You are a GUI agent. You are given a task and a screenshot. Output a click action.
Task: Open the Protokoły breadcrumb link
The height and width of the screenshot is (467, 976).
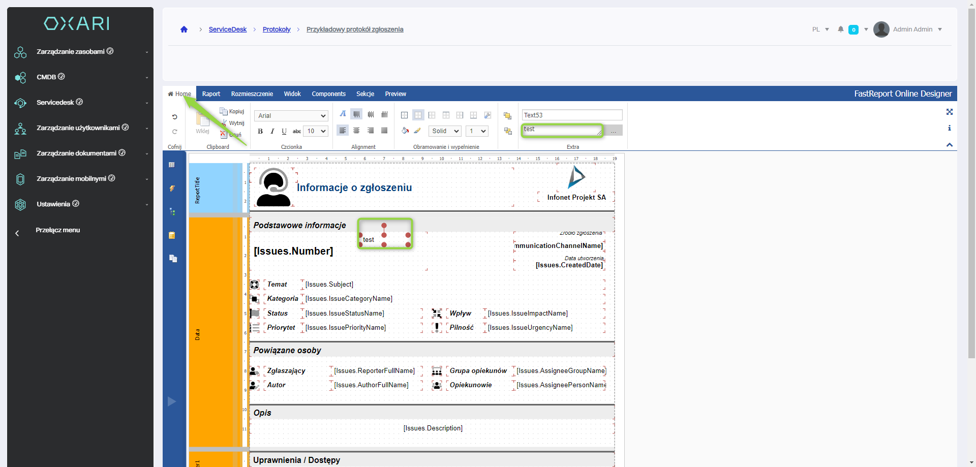[277, 29]
